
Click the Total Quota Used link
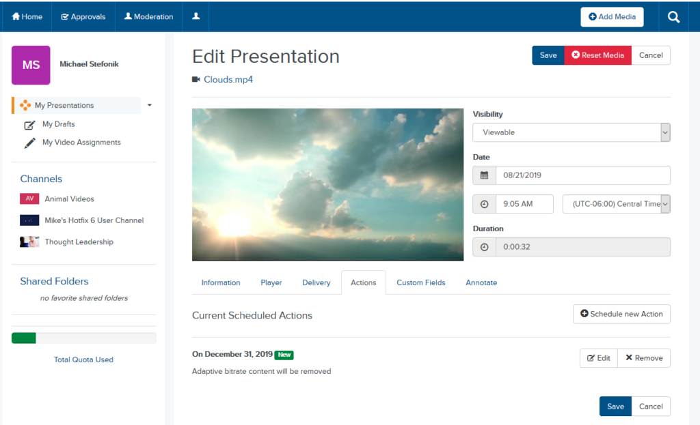pos(83,360)
